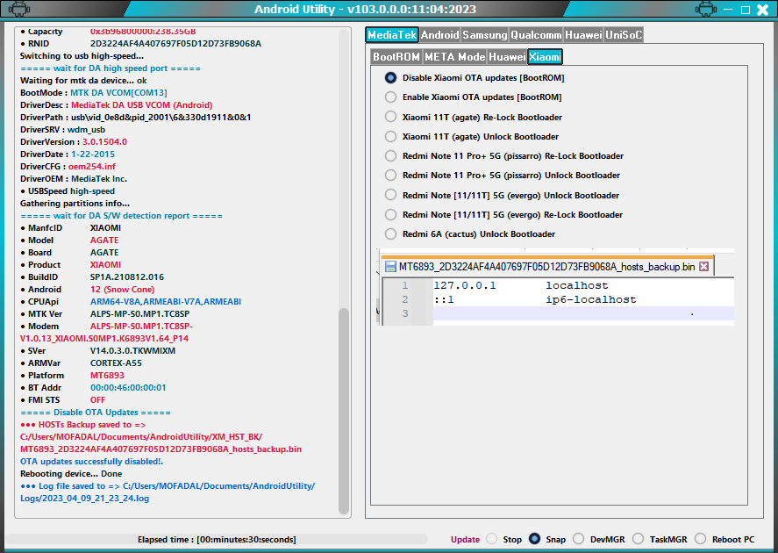This screenshot has height=553, width=778.
Task: Click the 'Log file saved to' log entry
Action: 168,492
